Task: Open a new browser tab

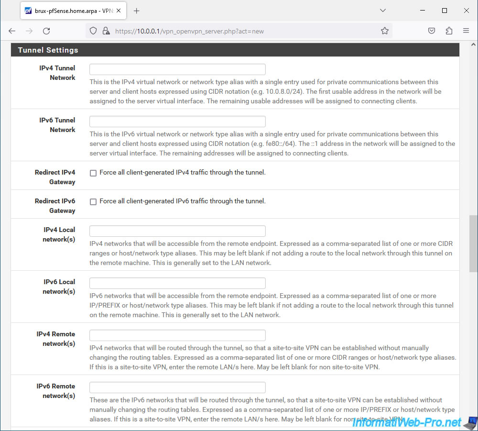Action: click(137, 11)
